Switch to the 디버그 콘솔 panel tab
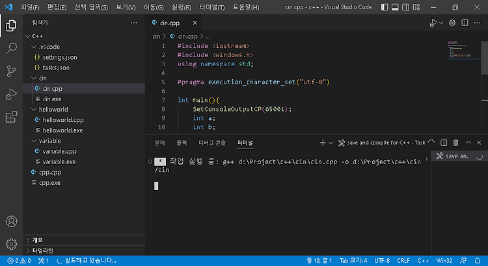This screenshot has height=266, width=488. 212,143
